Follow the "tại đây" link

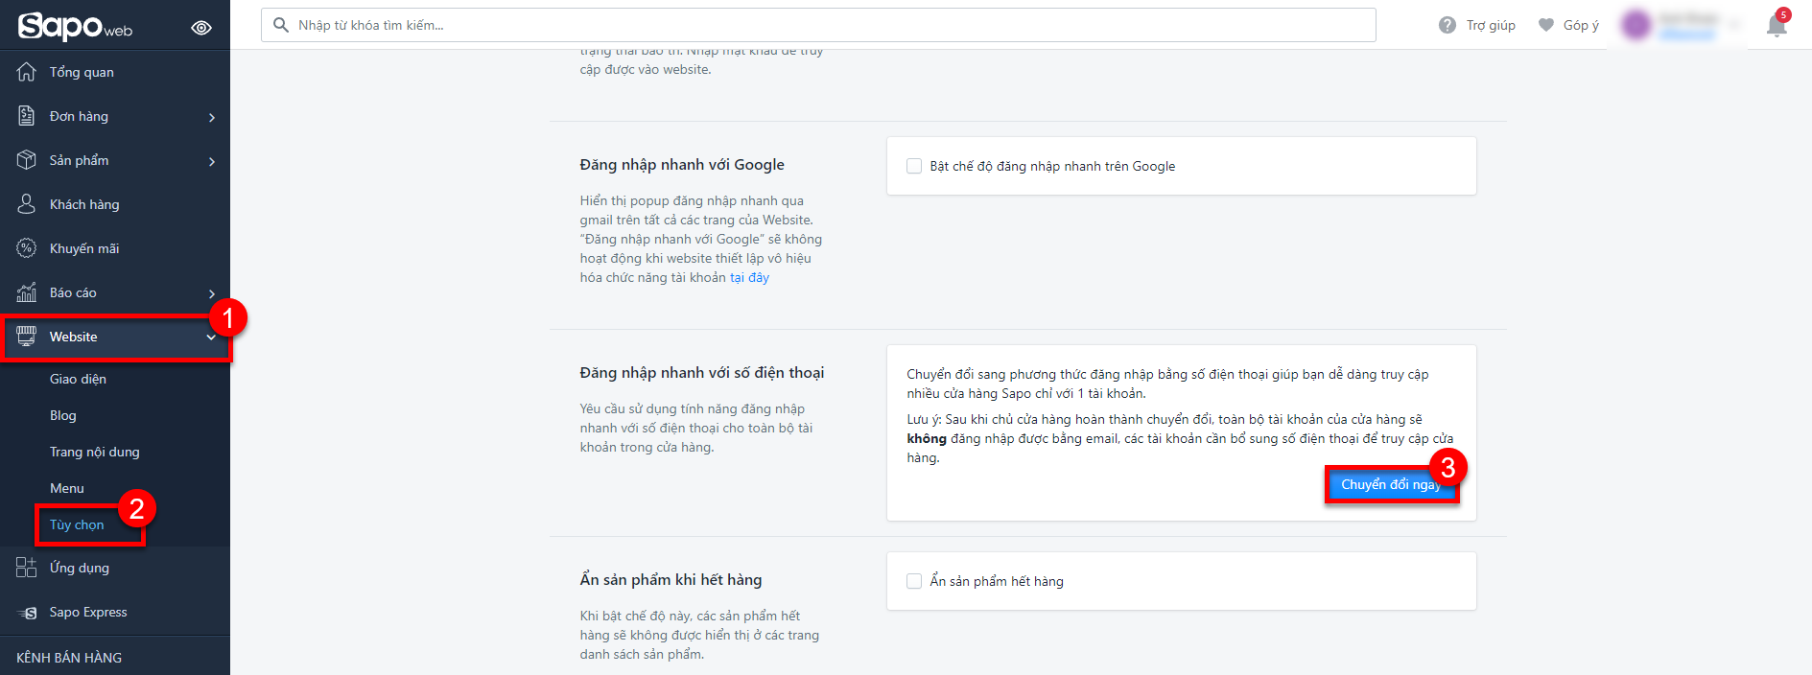point(749,277)
